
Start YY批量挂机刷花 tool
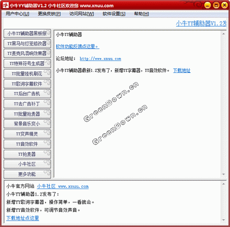click(27, 74)
